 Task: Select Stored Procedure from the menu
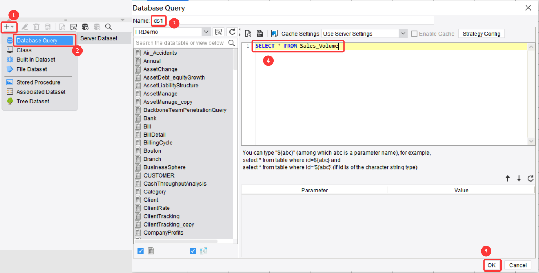click(x=38, y=82)
